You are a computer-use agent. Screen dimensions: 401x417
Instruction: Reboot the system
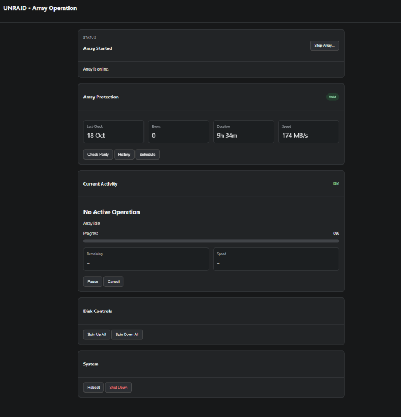tap(93, 387)
